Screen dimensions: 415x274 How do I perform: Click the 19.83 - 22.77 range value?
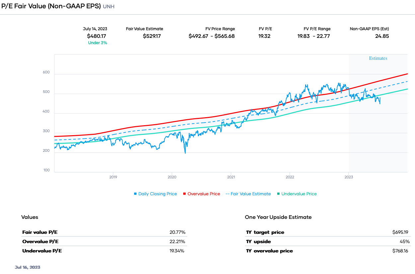click(x=313, y=36)
